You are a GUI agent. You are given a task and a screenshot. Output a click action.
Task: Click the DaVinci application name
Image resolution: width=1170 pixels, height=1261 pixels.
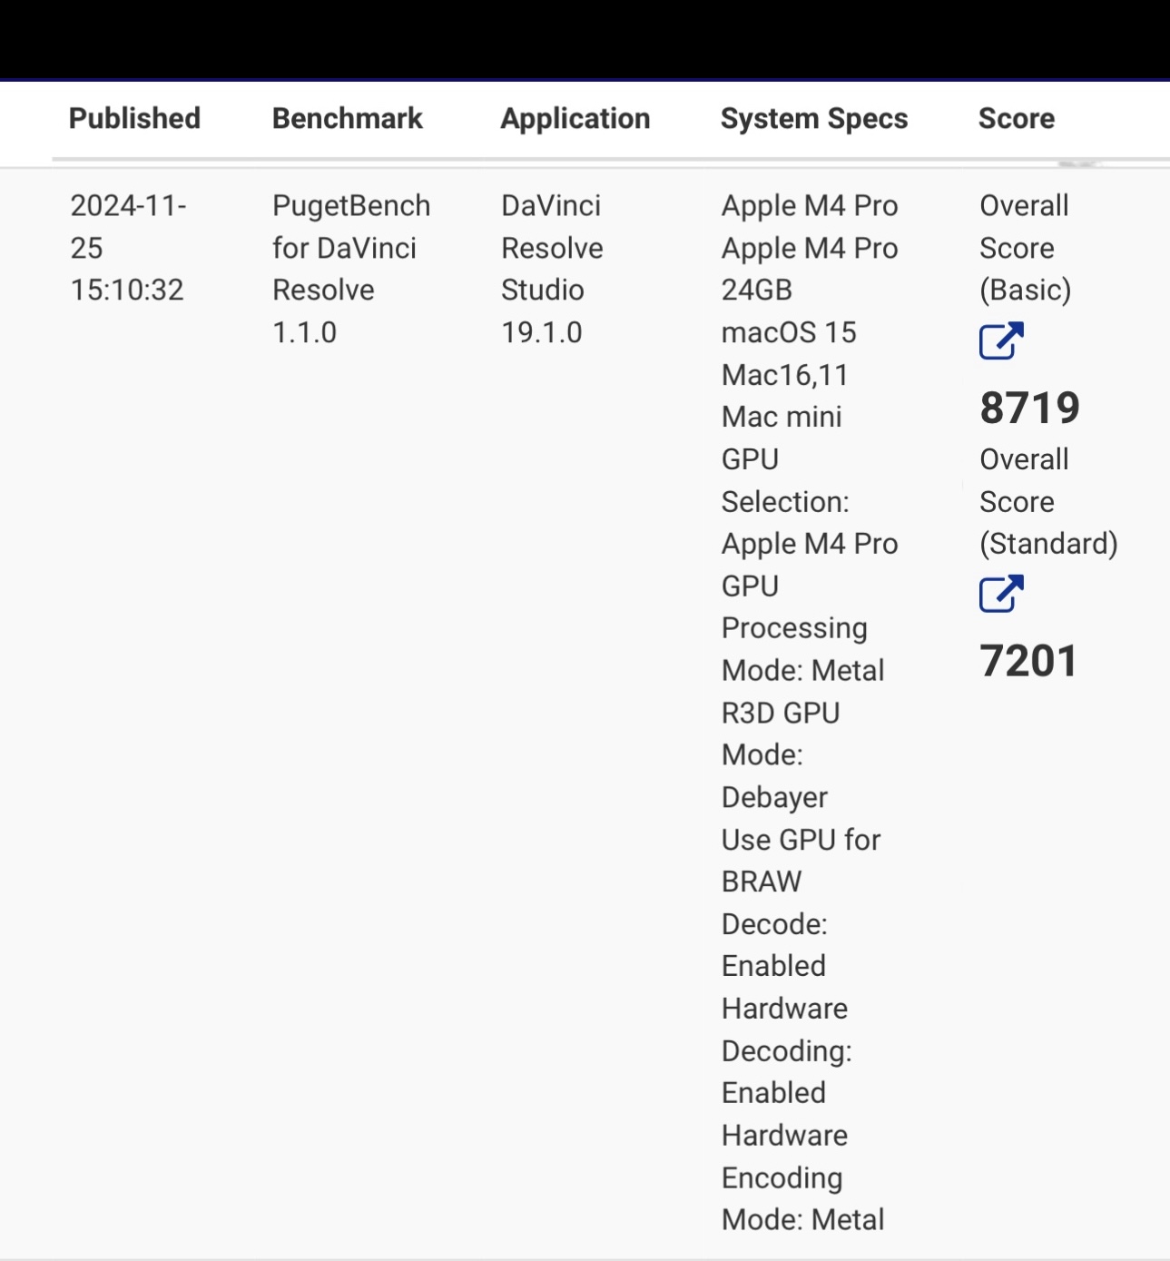coord(551,205)
